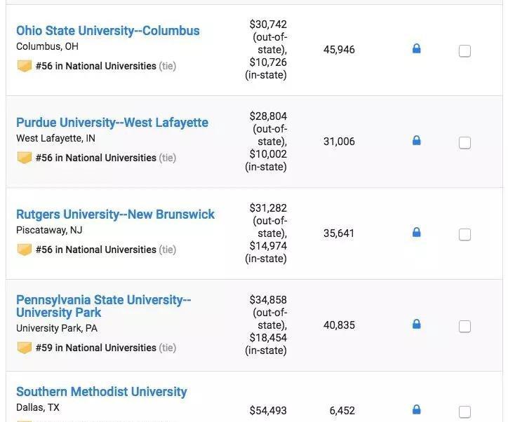Click the ranking badge icon under Pennsylvania State
The image size is (508, 422).
coord(25,348)
